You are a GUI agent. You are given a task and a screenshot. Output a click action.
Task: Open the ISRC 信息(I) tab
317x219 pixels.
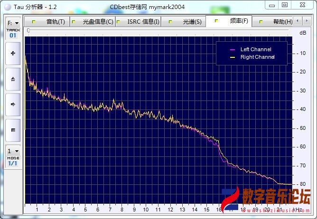(x=138, y=22)
